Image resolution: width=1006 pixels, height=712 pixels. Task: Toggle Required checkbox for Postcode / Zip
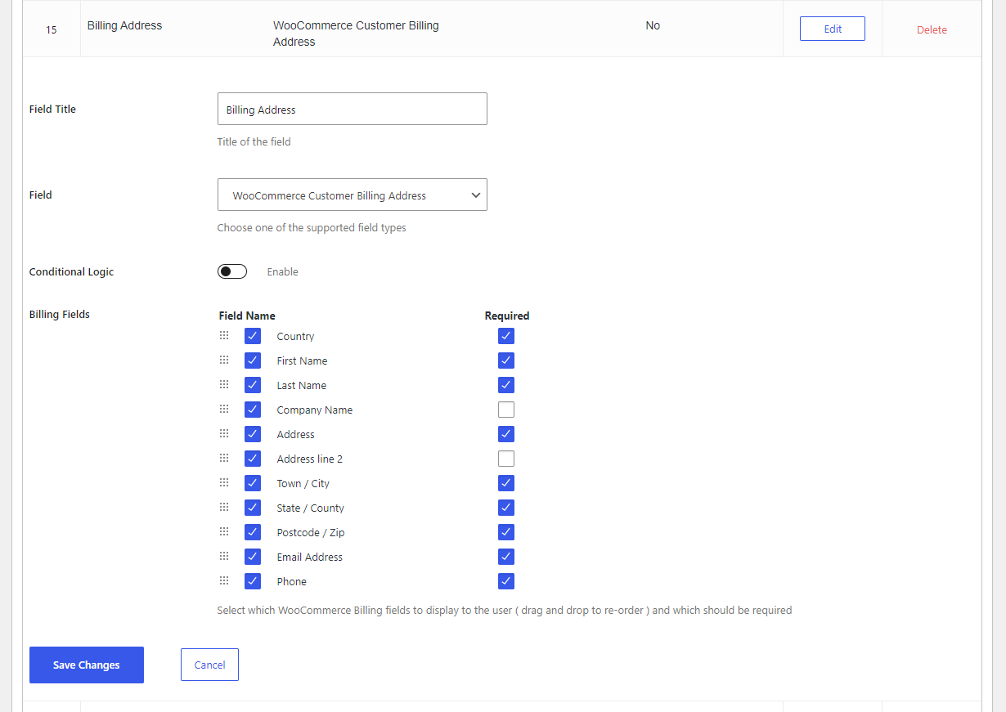(x=506, y=532)
